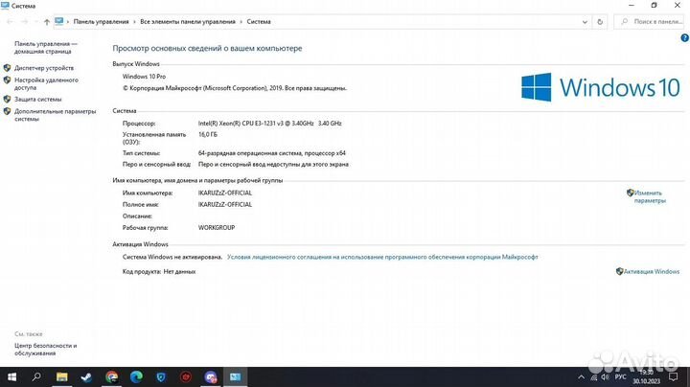Image resolution: width=690 pixels, height=387 pixels.
Task: Click Панель управления in the breadcrumb
Action: click(102, 21)
